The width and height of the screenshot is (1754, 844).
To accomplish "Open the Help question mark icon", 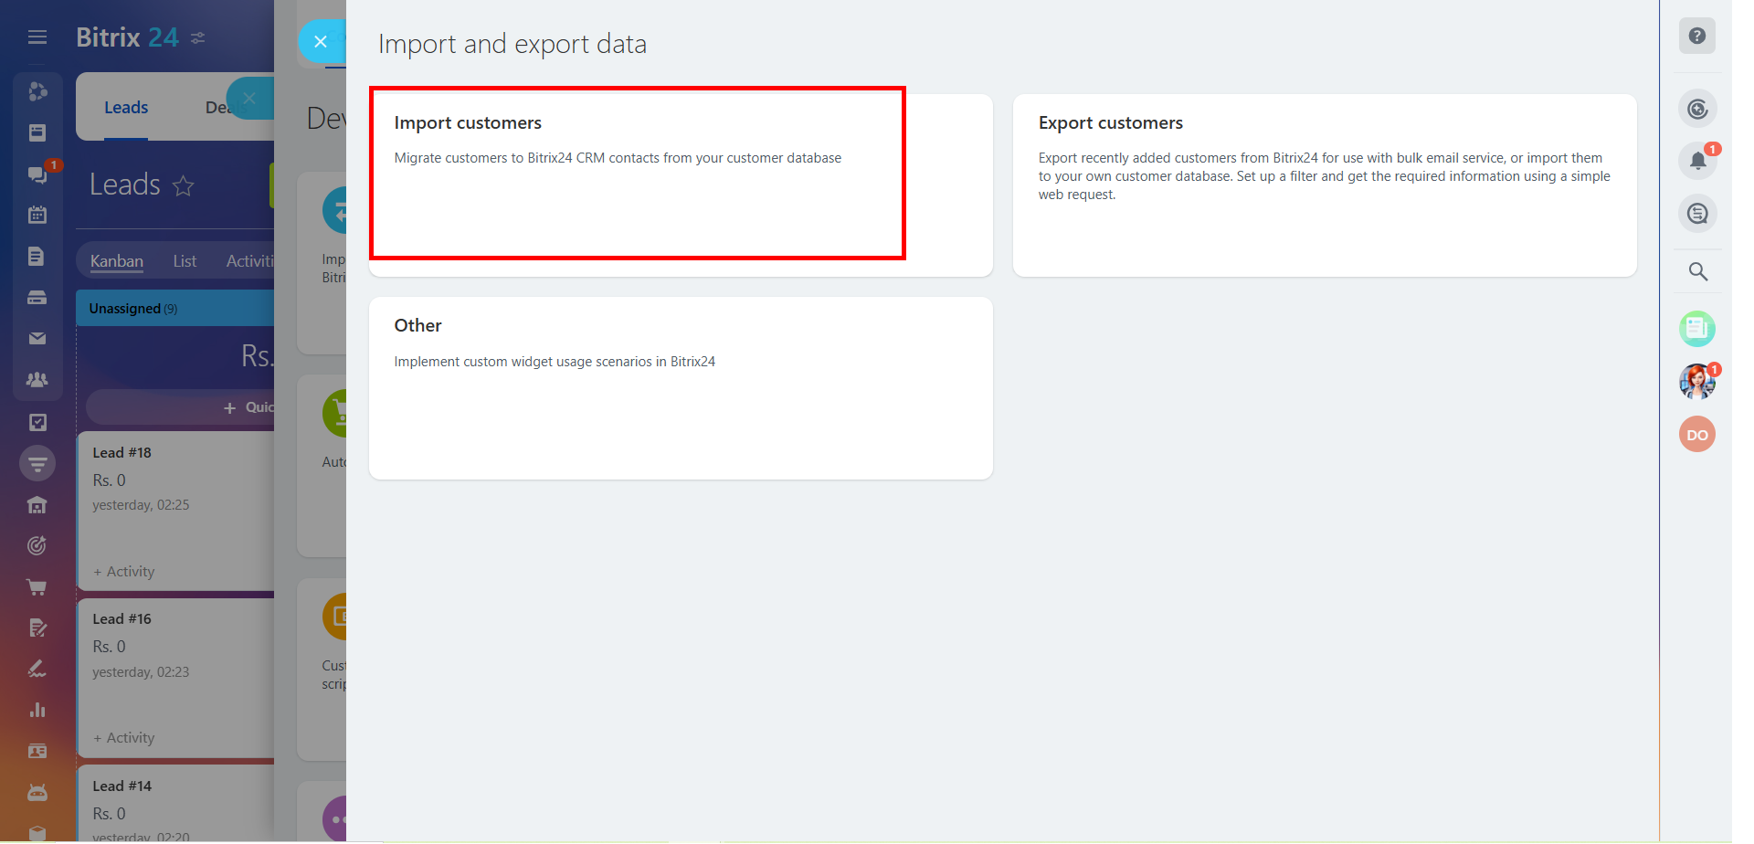I will point(1697,37).
